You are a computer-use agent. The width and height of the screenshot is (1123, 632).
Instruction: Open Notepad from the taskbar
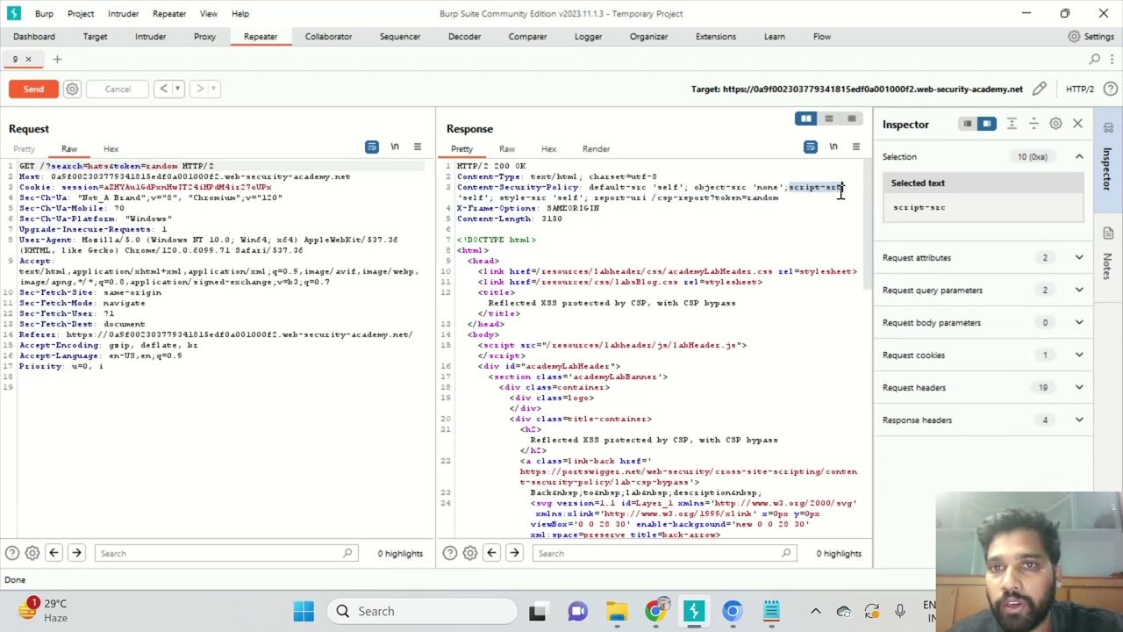point(771,611)
